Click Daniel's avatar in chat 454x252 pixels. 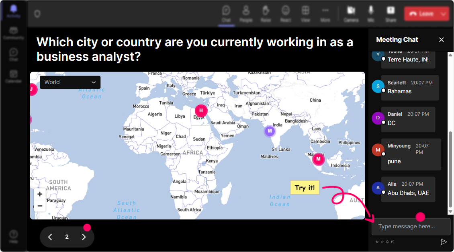tap(378, 118)
